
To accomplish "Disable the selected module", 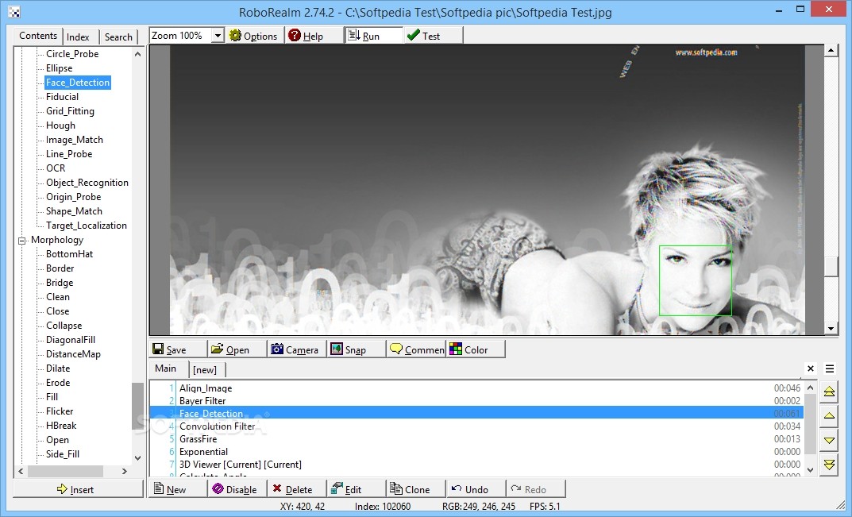I will pyautogui.click(x=237, y=489).
